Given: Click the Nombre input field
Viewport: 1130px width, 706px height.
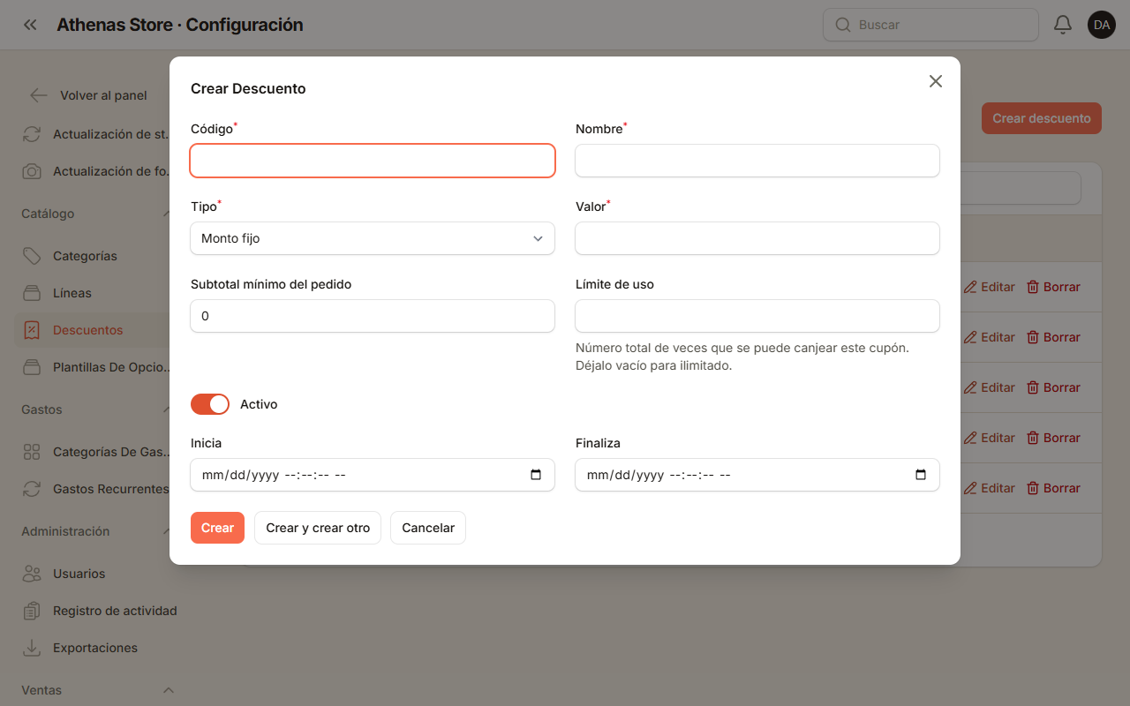Looking at the screenshot, I should 757,161.
